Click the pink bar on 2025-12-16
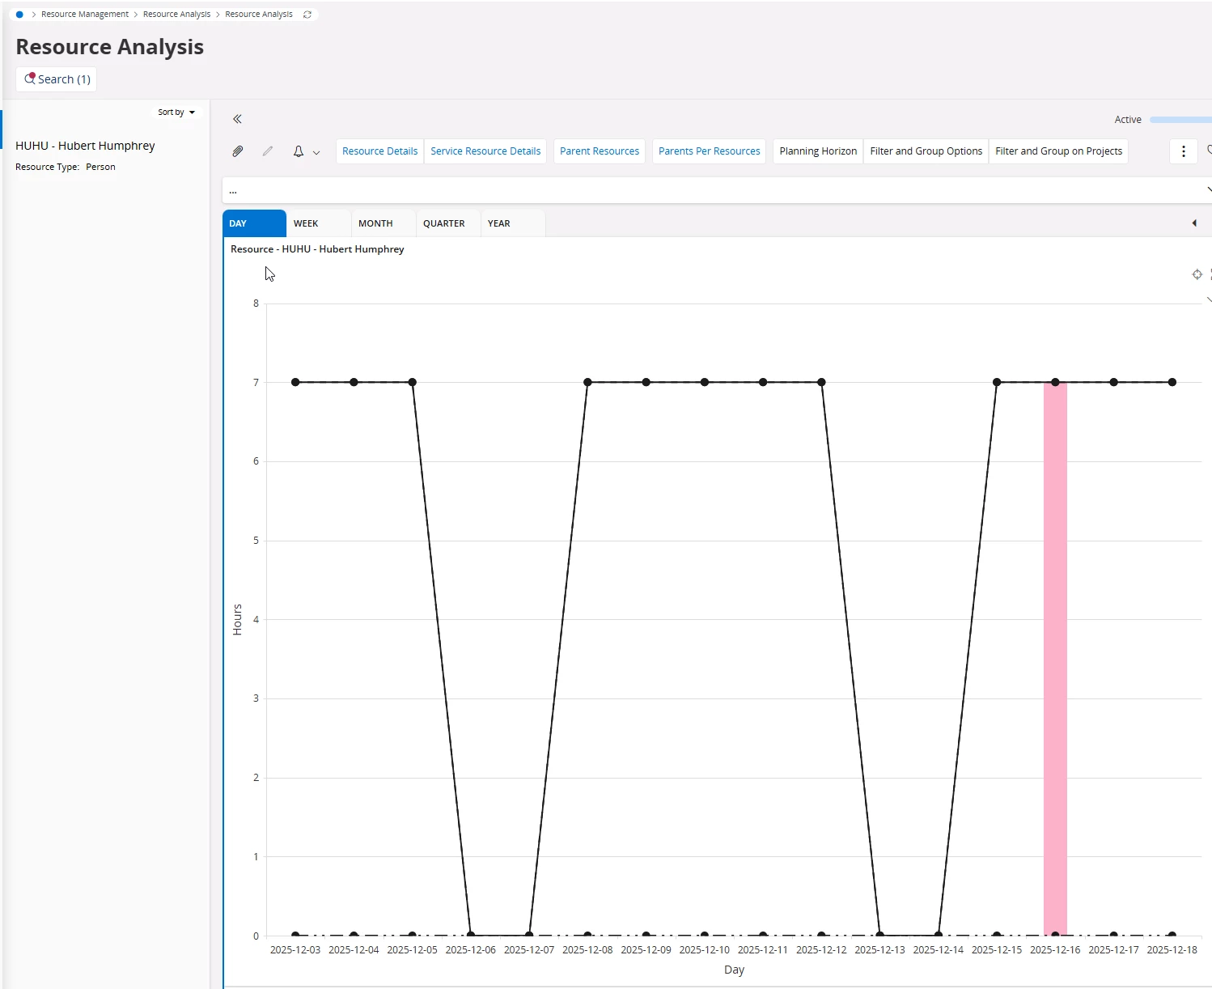This screenshot has height=989, width=1212. click(1055, 658)
